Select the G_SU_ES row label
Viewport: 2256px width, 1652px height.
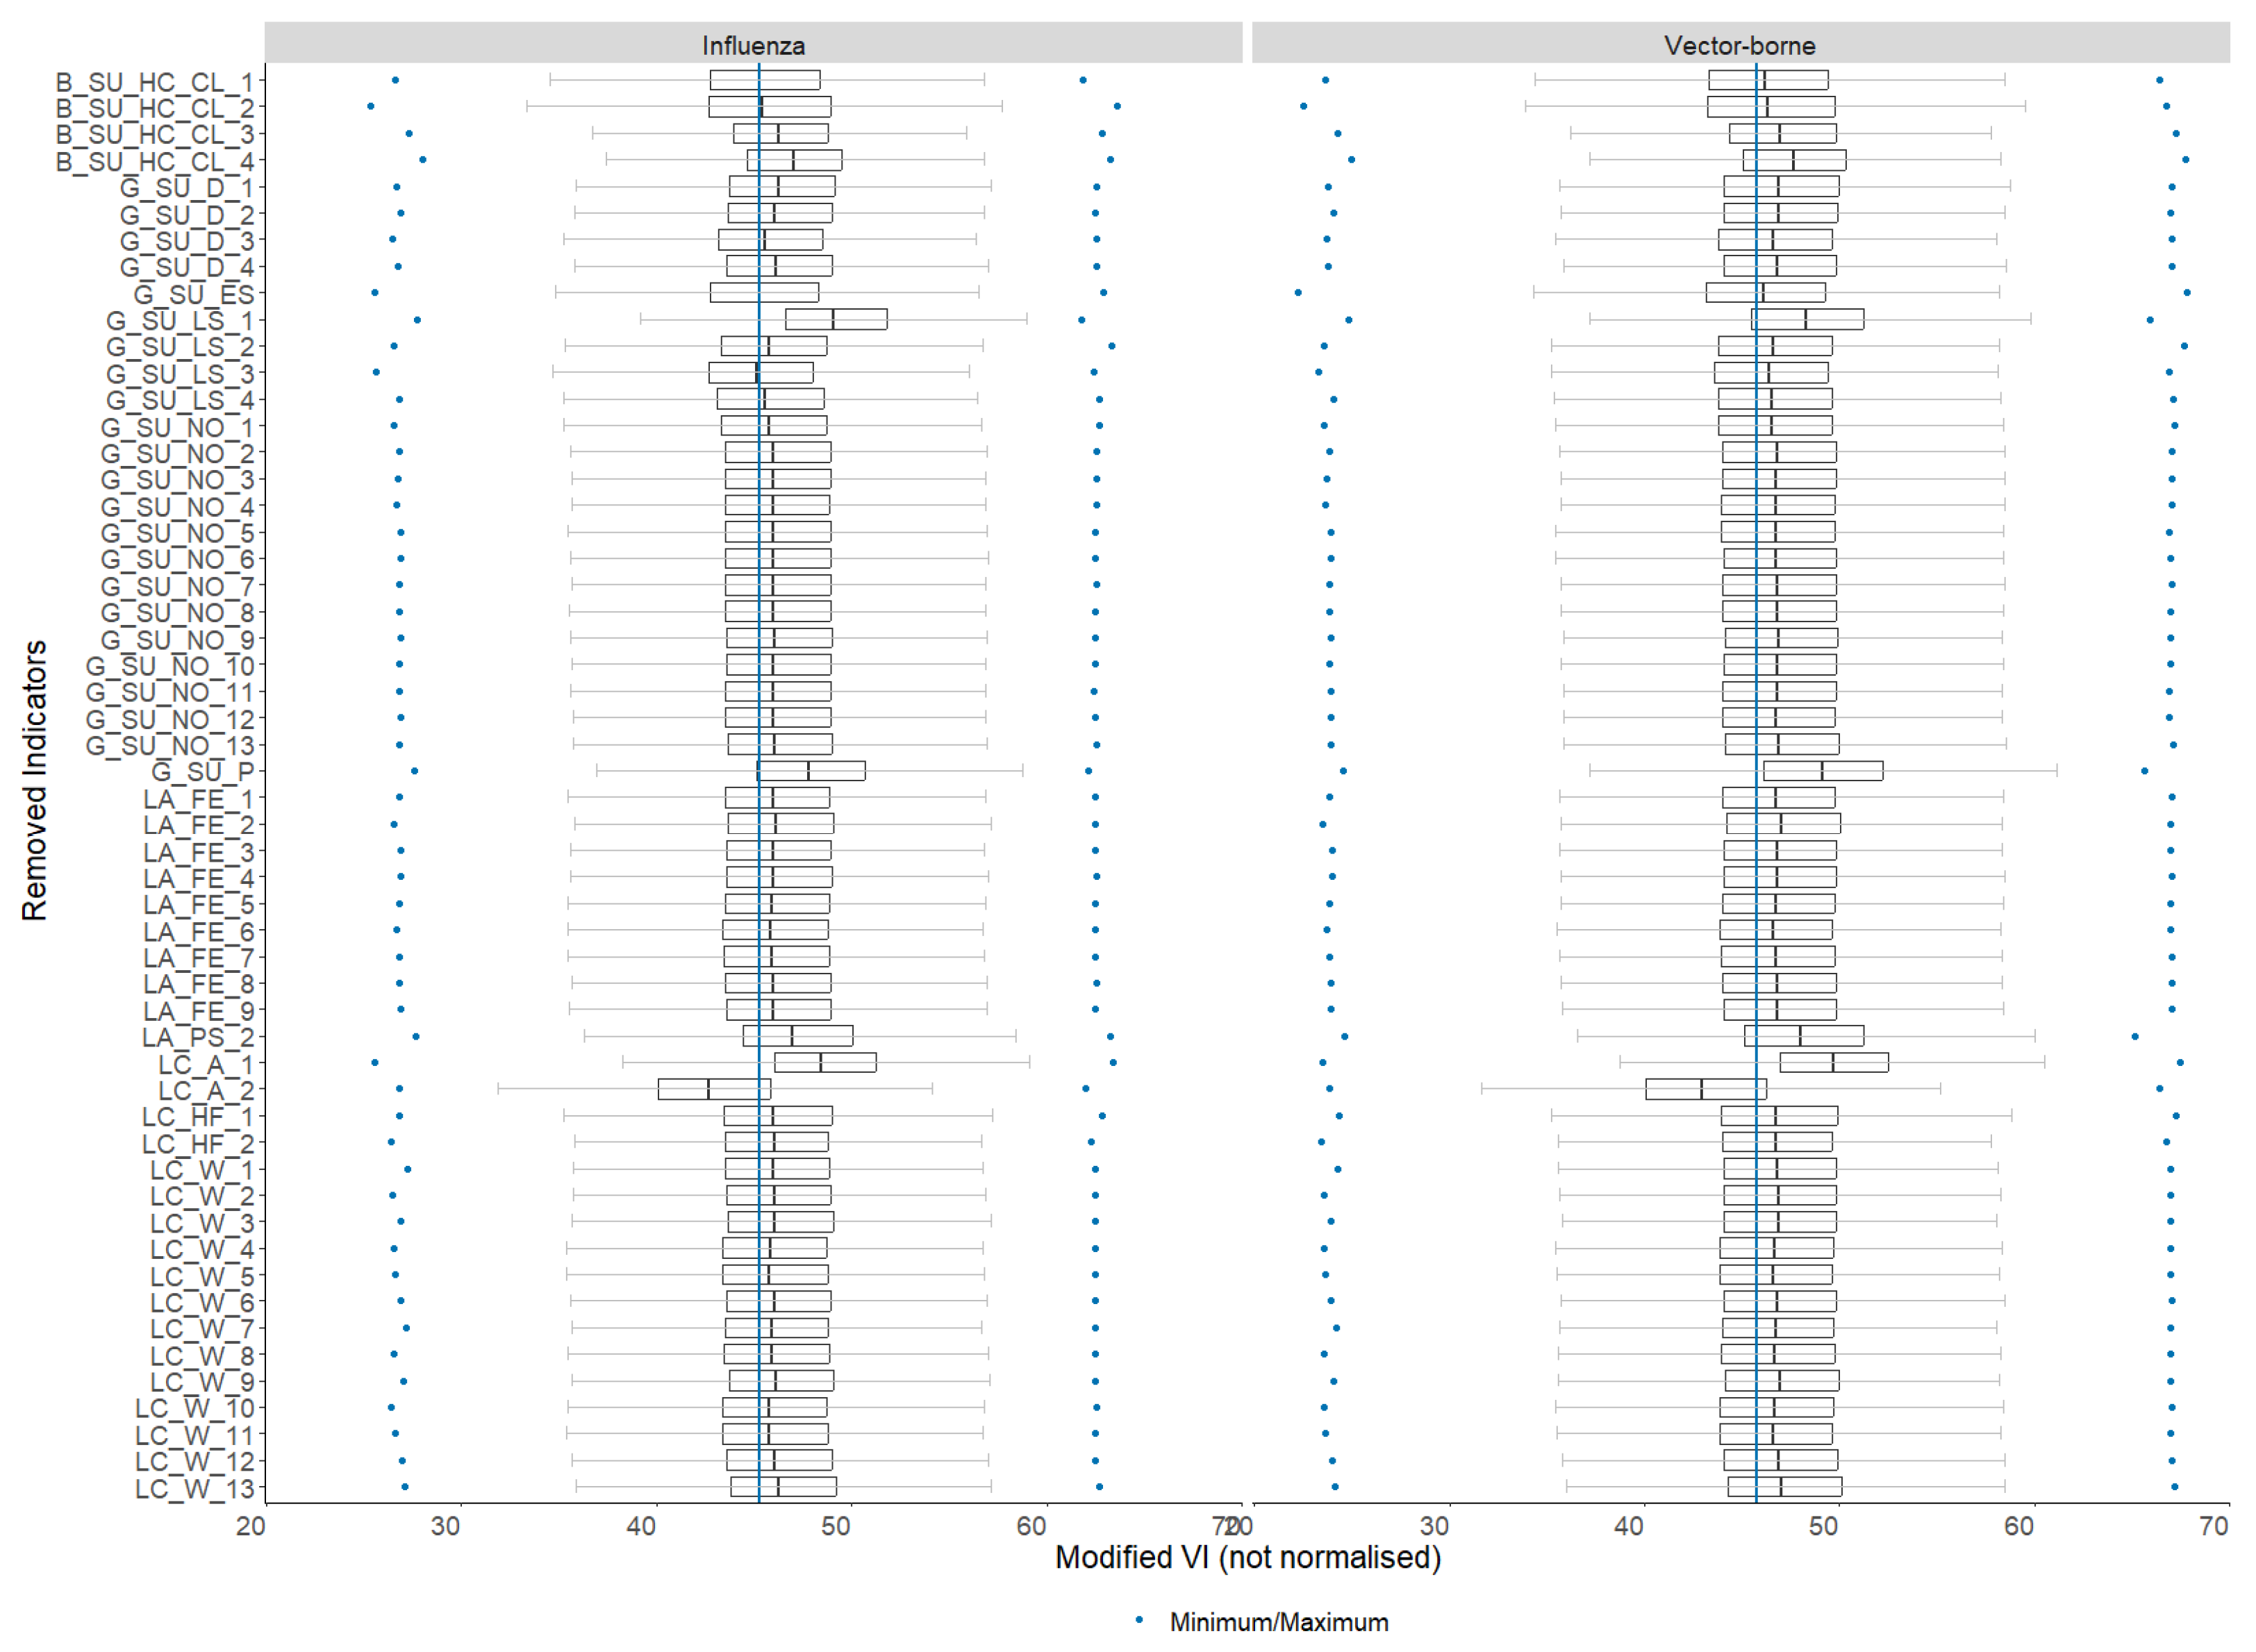click(194, 294)
